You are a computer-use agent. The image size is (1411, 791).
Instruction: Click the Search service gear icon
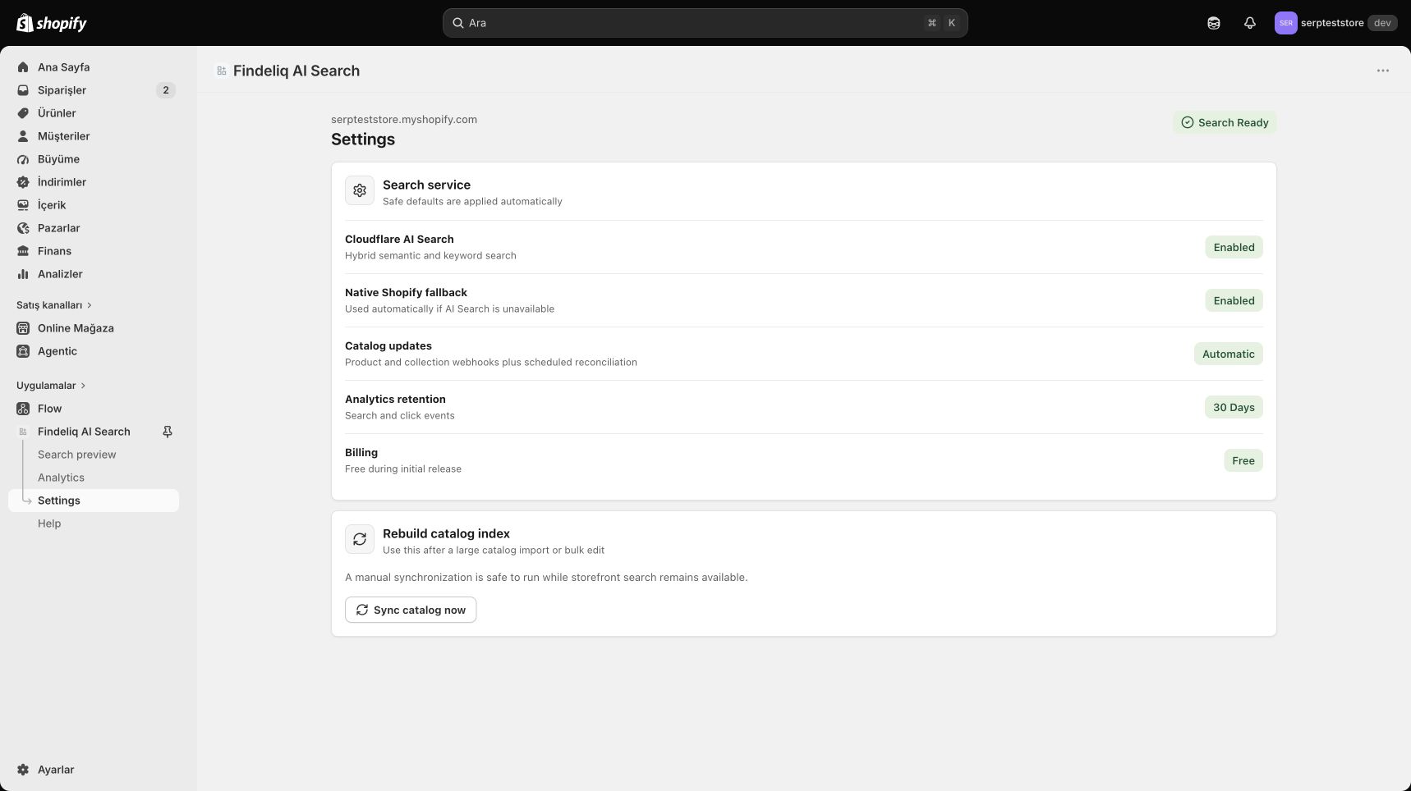click(360, 190)
